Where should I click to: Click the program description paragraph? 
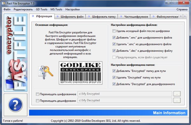tap(70, 45)
